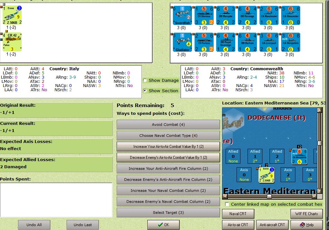Select the BB Warspite battleship counter
Image resolution: width=329 pixels, height=230 pixels.
pos(226,15)
